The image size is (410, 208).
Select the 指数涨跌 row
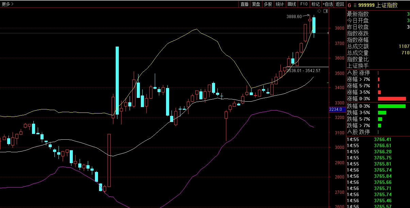(378, 33)
